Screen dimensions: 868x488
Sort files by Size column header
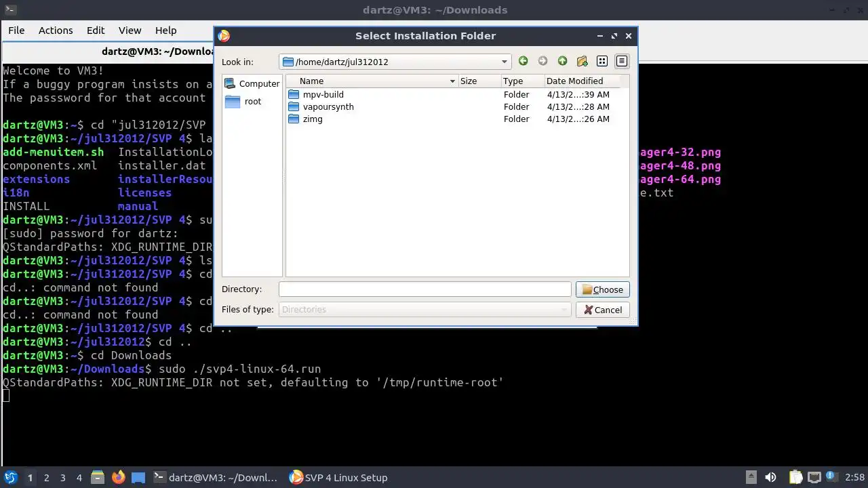(x=479, y=81)
